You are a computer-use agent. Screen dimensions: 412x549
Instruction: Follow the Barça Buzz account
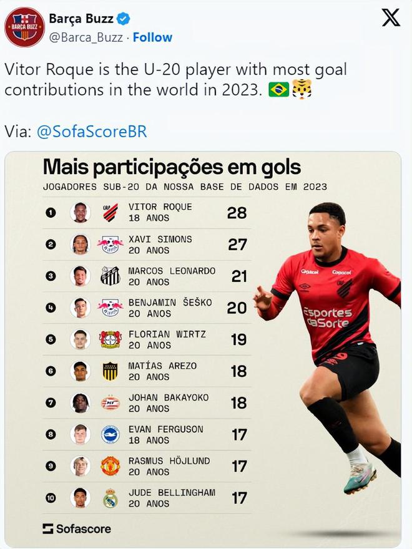click(x=152, y=37)
